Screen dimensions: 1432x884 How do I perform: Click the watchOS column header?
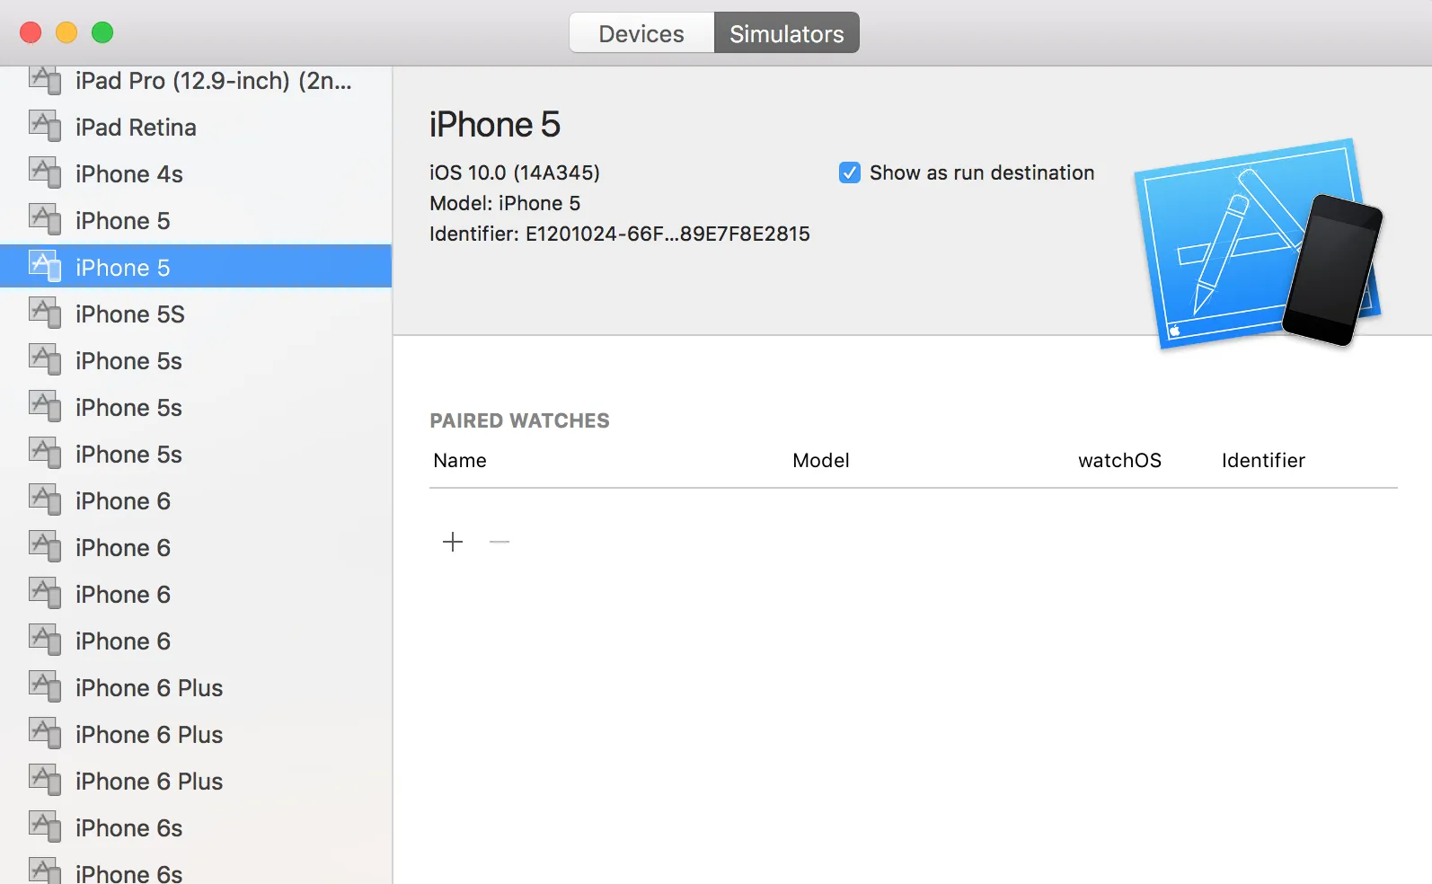pos(1119,461)
